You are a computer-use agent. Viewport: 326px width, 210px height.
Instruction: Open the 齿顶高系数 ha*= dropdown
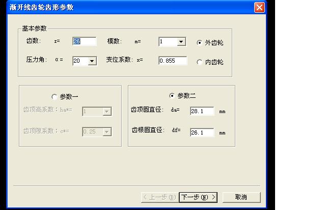click(106, 112)
